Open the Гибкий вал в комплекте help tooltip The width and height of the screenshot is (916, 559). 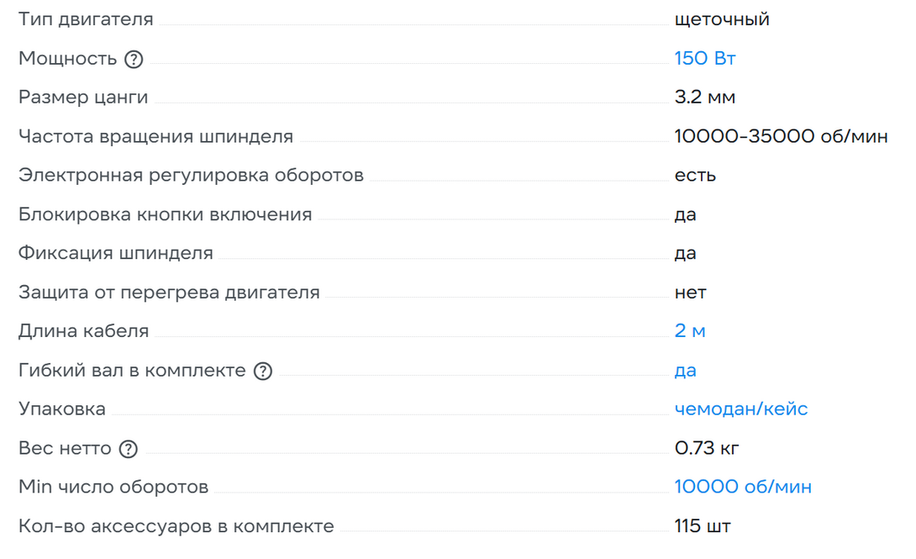(x=263, y=371)
